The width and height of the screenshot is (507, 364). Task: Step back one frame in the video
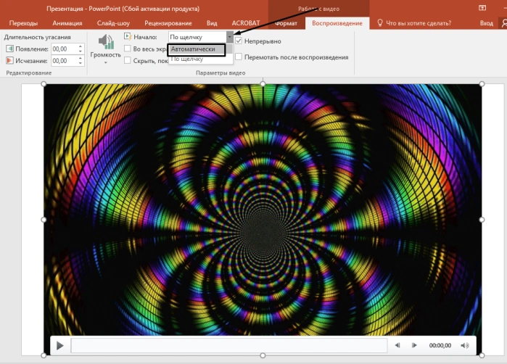pyautogui.click(x=397, y=345)
